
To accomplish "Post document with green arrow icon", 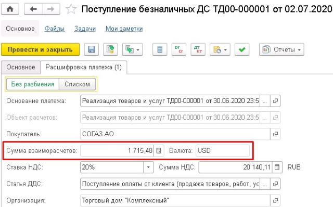I will (x=110, y=49).
